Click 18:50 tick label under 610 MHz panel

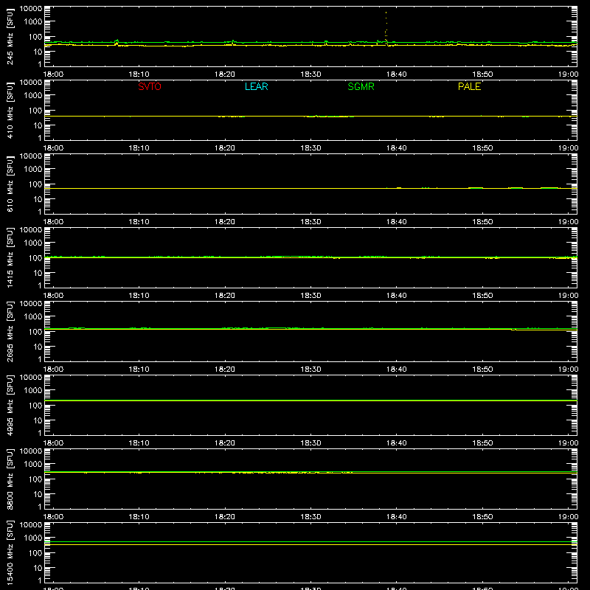(482, 222)
